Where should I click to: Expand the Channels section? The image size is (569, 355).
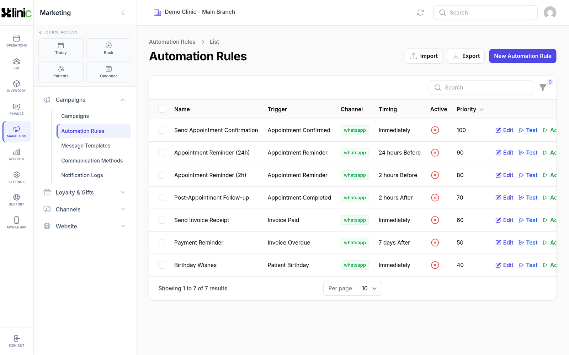85,209
